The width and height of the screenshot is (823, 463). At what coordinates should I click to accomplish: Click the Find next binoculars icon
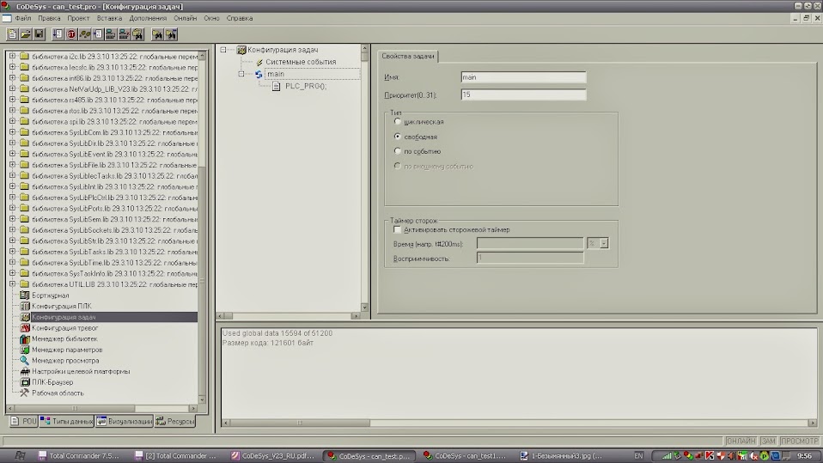coord(171,34)
